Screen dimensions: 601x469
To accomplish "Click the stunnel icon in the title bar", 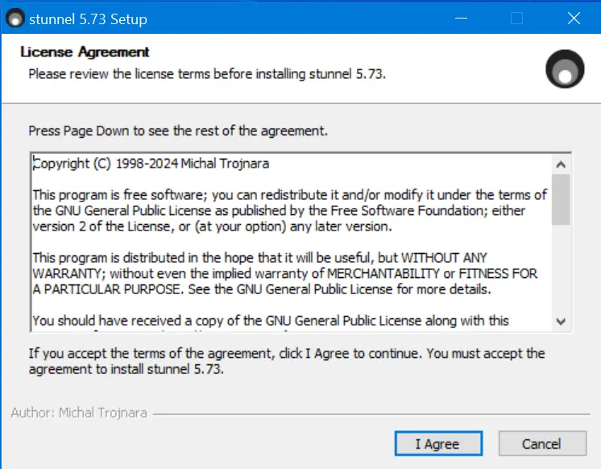I will pyautogui.click(x=15, y=19).
